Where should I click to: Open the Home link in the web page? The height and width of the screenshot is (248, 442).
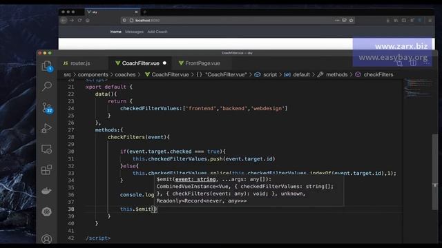(x=115, y=32)
